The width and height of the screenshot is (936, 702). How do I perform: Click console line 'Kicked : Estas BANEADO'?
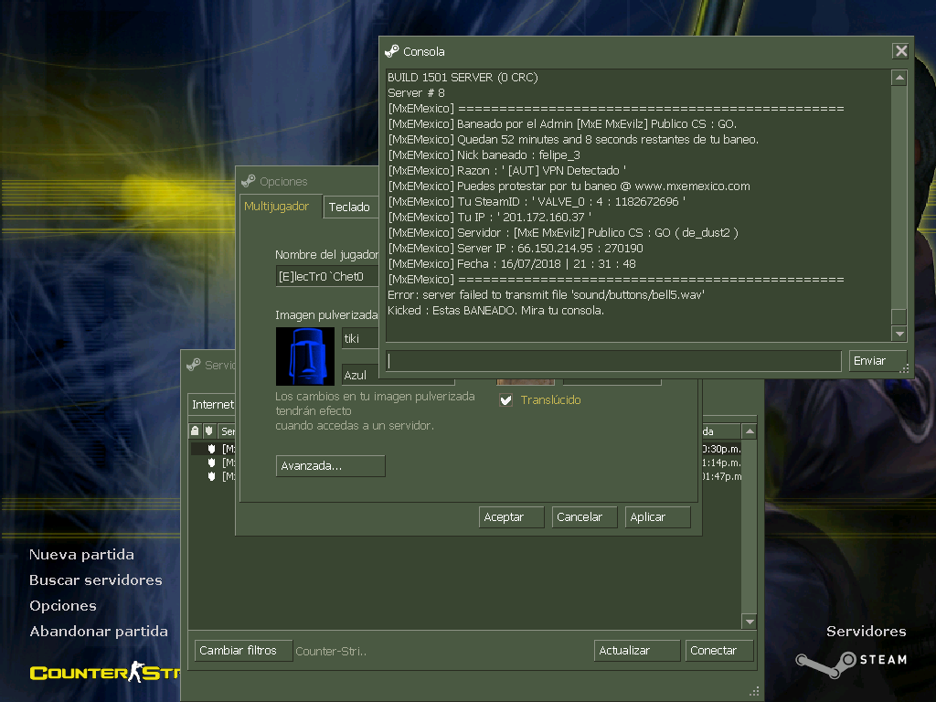pos(495,310)
